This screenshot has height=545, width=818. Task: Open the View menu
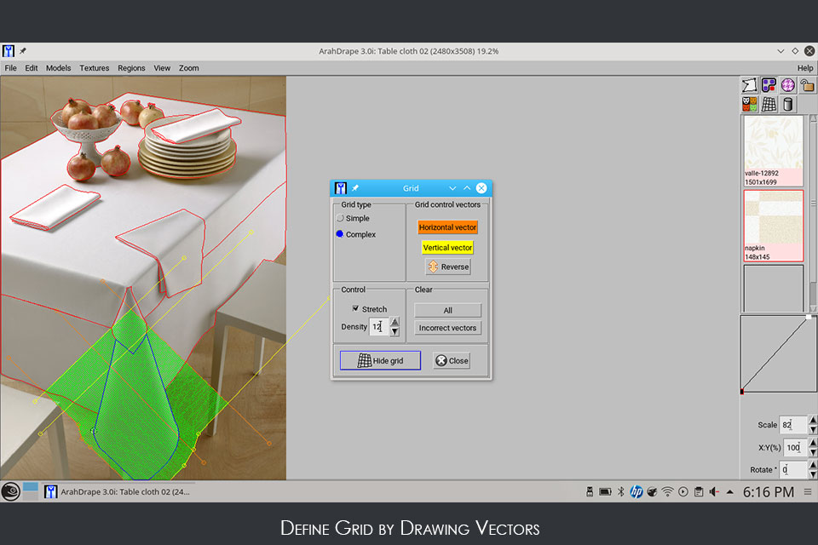coord(162,68)
